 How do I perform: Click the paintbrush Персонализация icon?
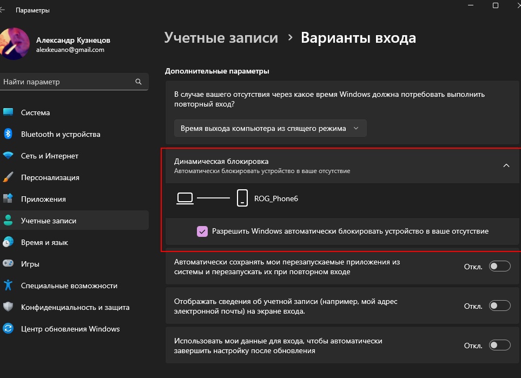(8, 177)
